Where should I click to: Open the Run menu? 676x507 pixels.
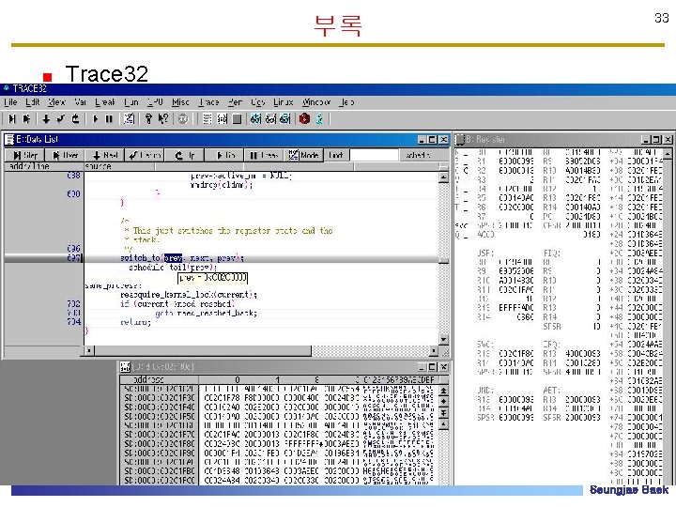[131, 102]
